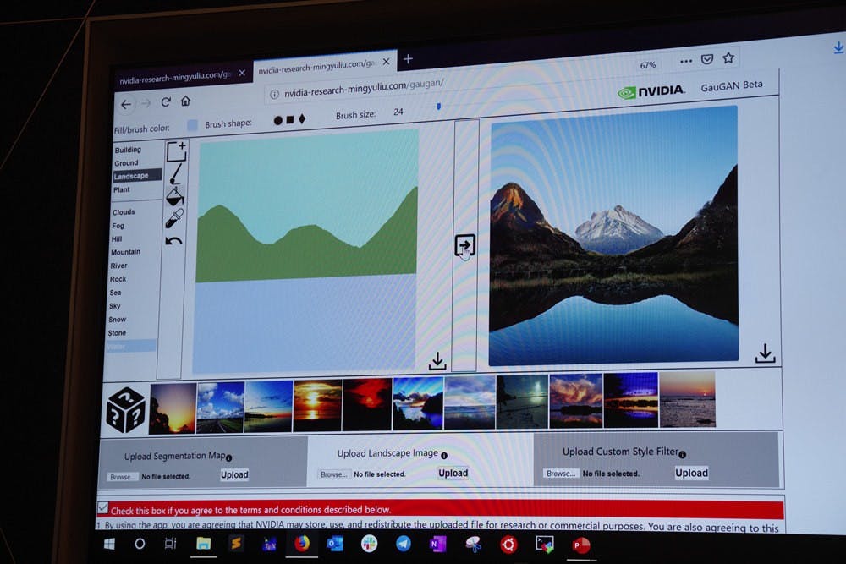Click the fill/brush color swatch
The width and height of the screenshot is (846, 564).
point(192,125)
